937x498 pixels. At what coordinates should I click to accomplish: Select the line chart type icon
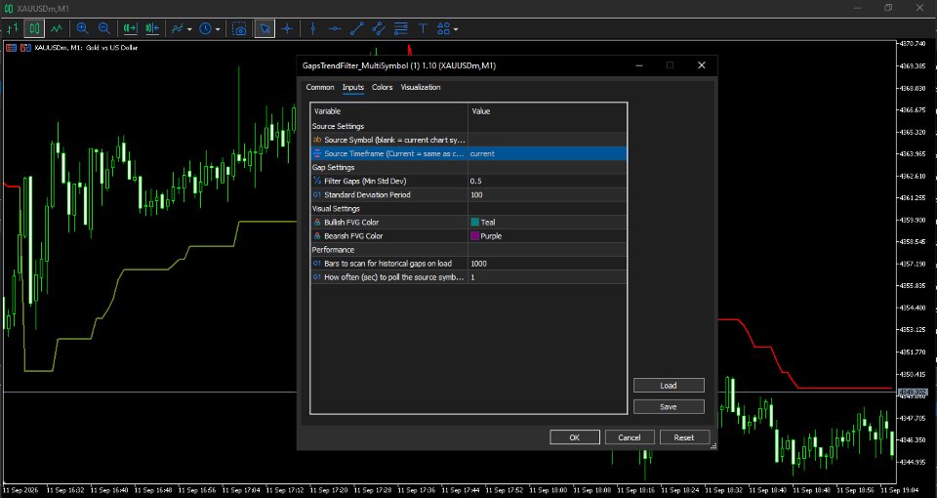pos(57,28)
